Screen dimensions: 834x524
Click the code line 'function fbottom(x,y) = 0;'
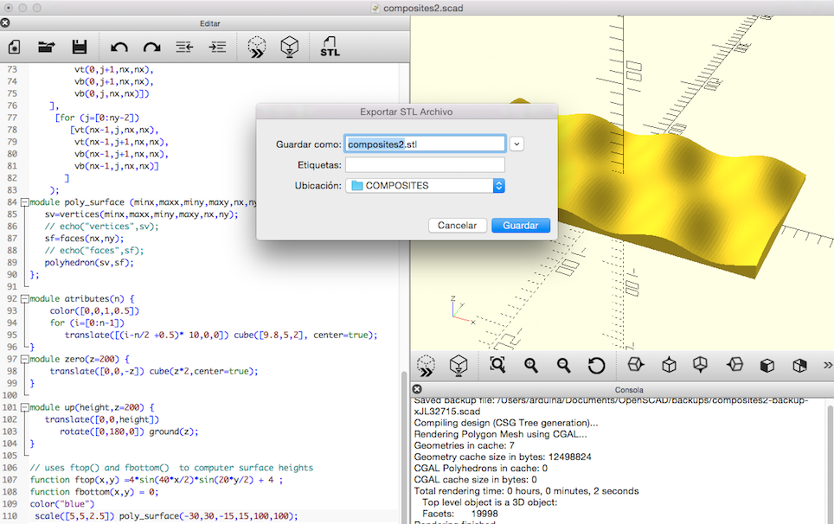click(94, 492)
